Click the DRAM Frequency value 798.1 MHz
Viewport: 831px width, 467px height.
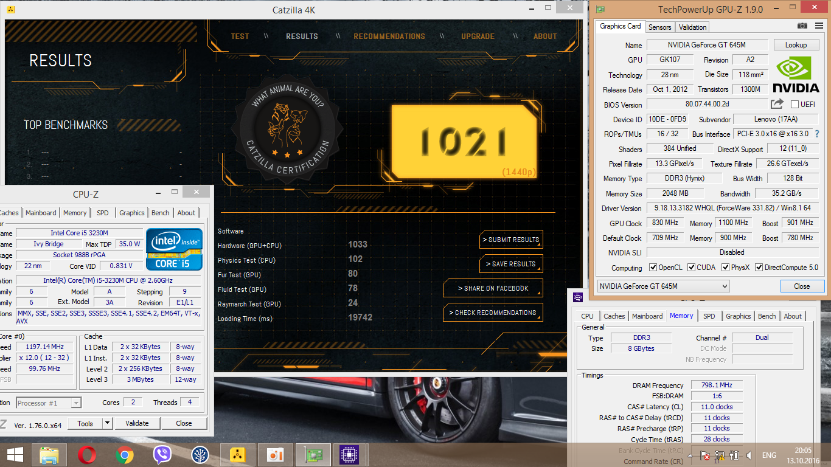tap(717, 385)
